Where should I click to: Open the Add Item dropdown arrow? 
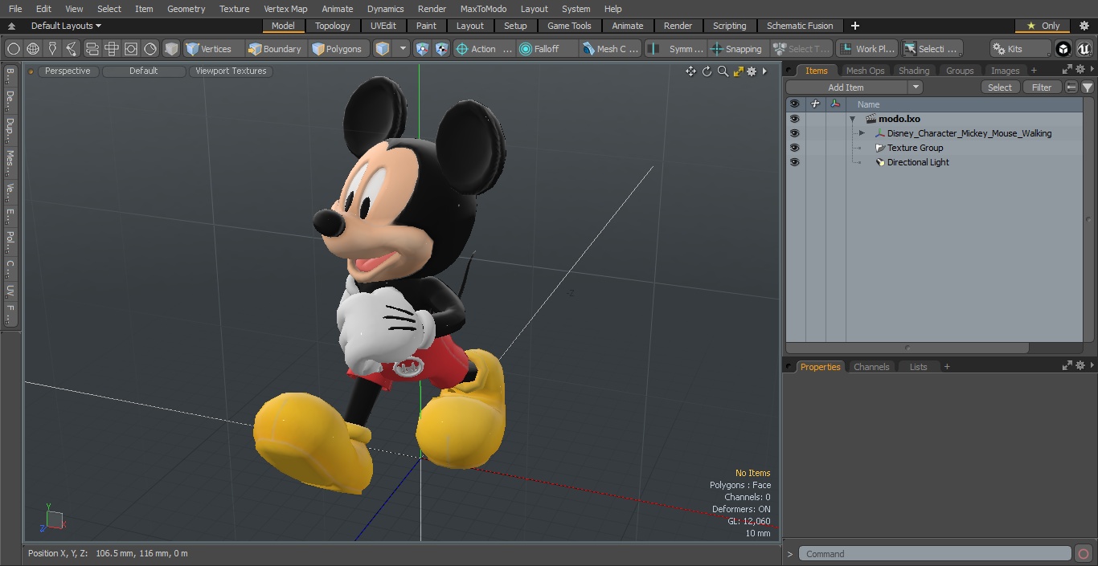[x=916, y=88]
